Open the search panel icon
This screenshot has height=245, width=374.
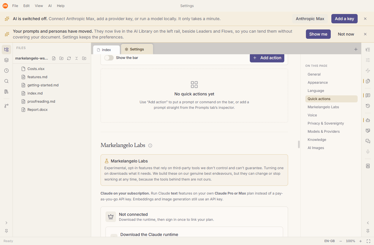(6, 81)
